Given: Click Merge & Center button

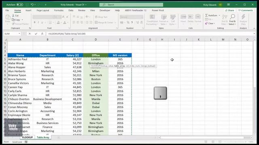Looking at the screenshot, I should tap(104, 23).
